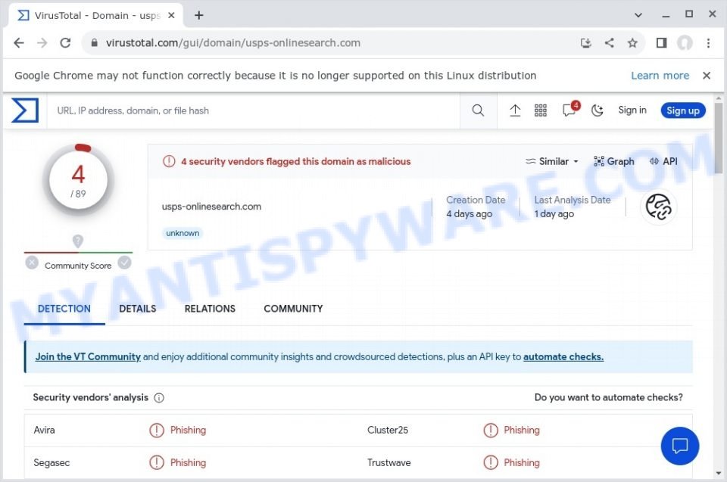Click the Join the VT Community link
Image resolution: width=727 pixels, height=482 pixels.
click(x=88, y=357)
